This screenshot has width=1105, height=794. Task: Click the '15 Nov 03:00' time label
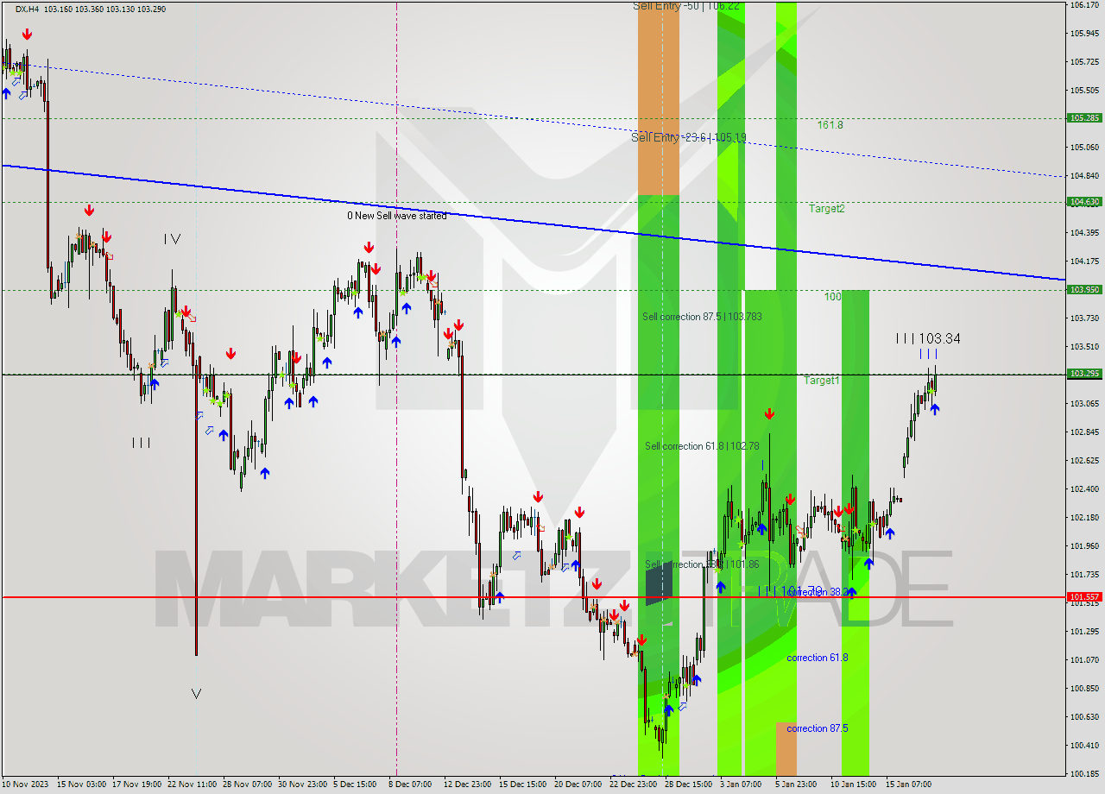[x=83, y=785]
